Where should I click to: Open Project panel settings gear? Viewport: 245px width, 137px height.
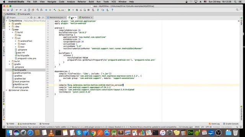click(x=39, y=18)
